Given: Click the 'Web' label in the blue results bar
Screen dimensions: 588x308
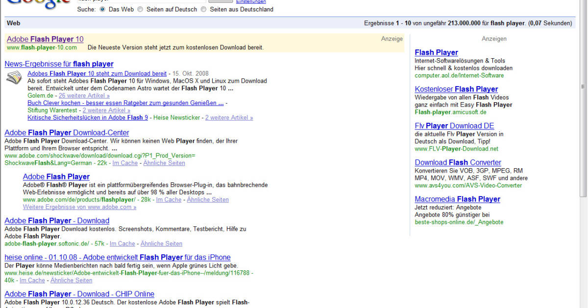Looking at the screenshot, I should click(13, 23).
